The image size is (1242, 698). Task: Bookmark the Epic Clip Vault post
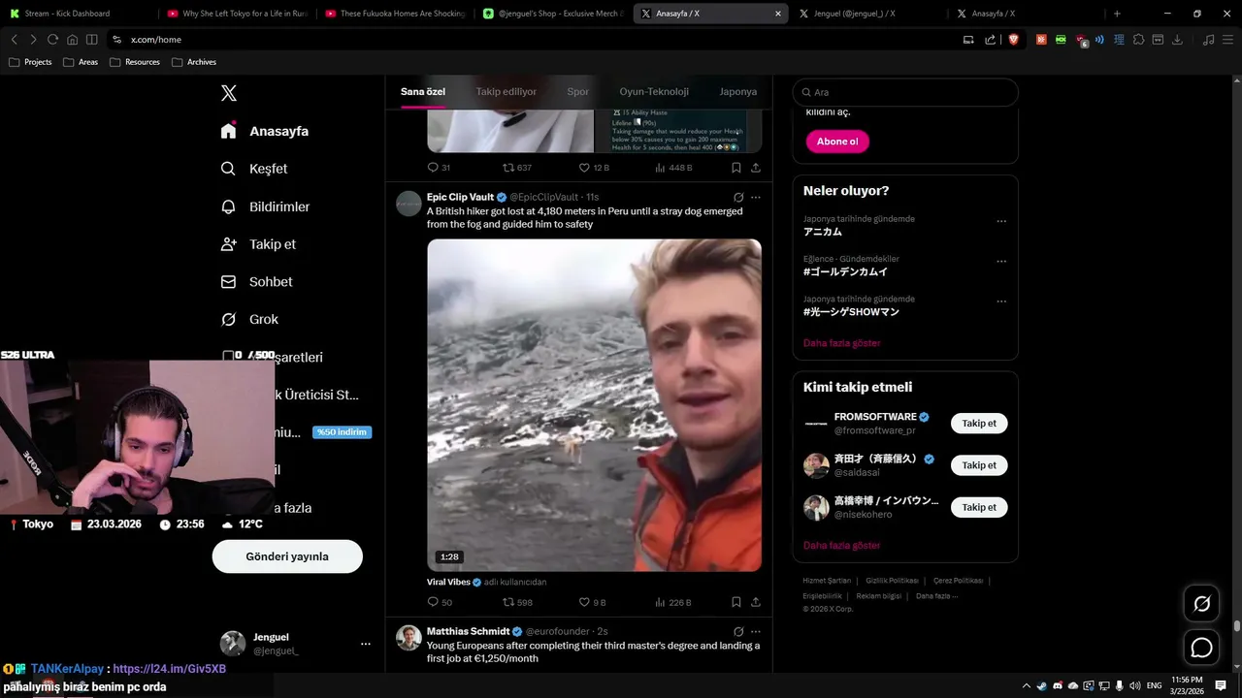click(x=736, y=602)
